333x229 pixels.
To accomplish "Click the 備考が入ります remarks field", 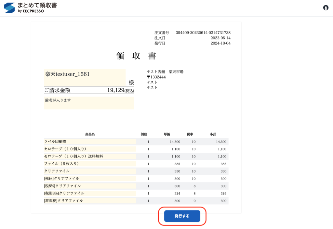I will pyautogui.click(x=89, y=103).
